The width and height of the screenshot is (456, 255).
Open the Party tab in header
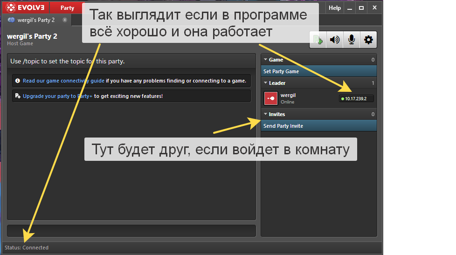tap(67, 8)
